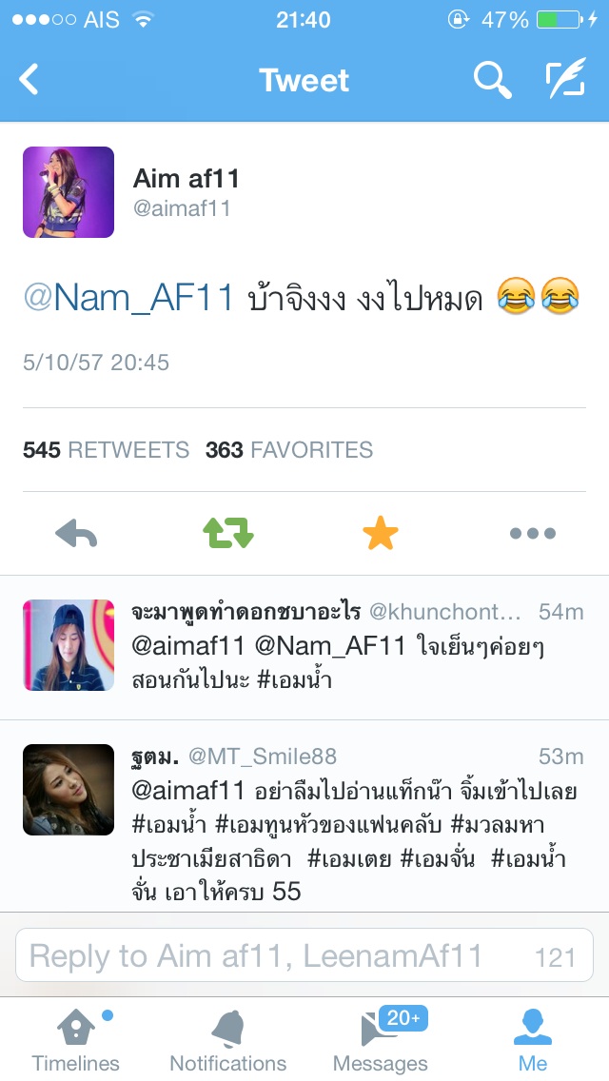Open @MT_Smile88 user avatar
This screenshot has width=609, height=1081.
pos(69,790)
